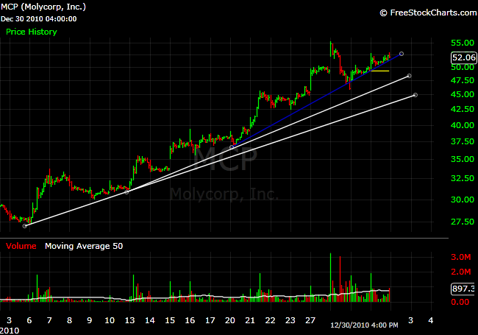Click the MCP (Molycorp, Inc.) chart title

click(x=43, y=7)
